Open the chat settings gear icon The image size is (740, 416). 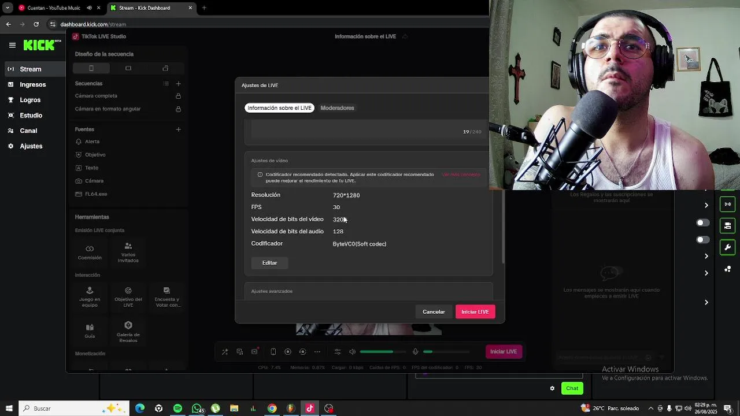[x=552, y=388]
